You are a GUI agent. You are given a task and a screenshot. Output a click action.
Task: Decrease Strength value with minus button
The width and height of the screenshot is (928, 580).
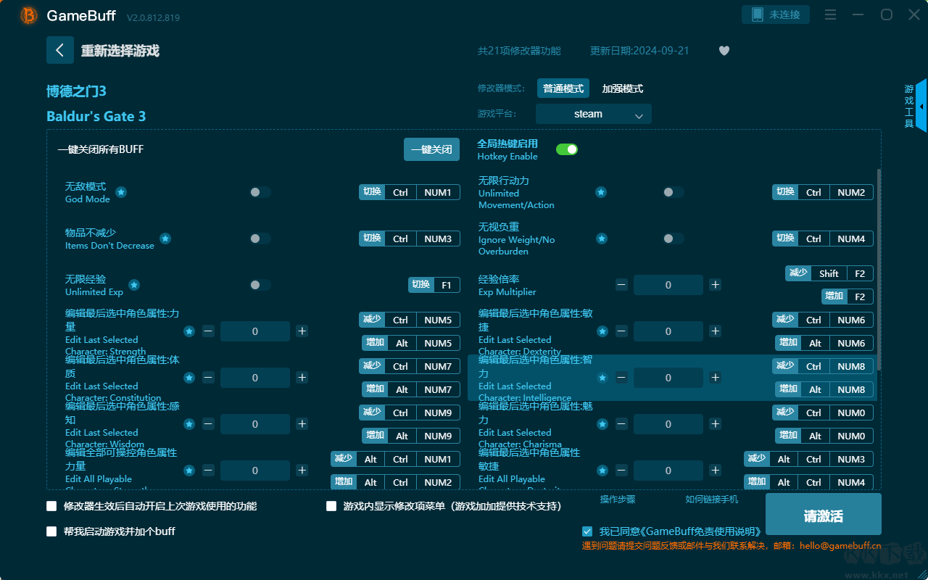pos(208,331)
